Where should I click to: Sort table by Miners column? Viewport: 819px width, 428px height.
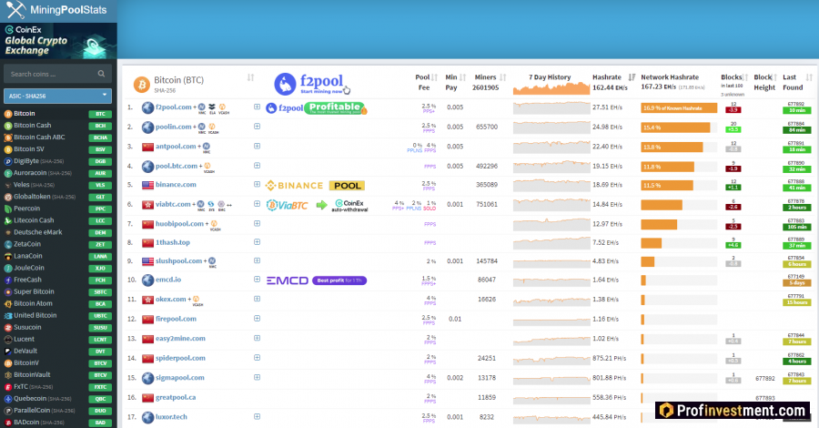click(x=503, y=77)
